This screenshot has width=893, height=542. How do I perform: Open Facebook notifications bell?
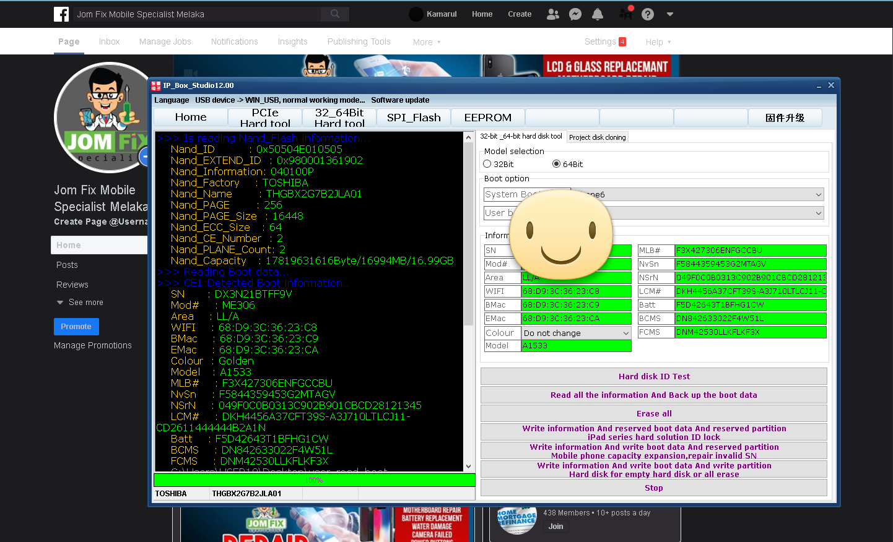pyautogui.click(x=598, y=14)
